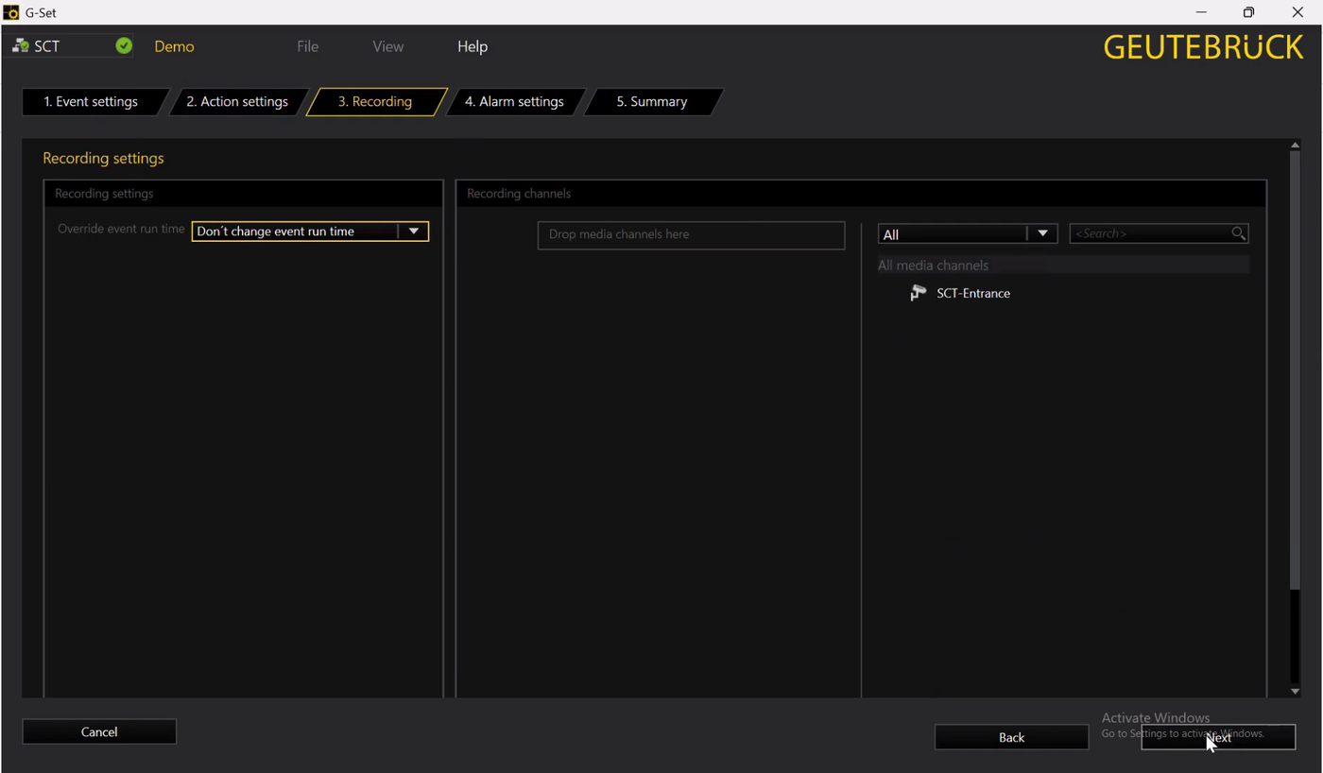The image size is (1323, 773).
Task: Click the SCT-Entrance camera icon
Action: click(918, 293)
